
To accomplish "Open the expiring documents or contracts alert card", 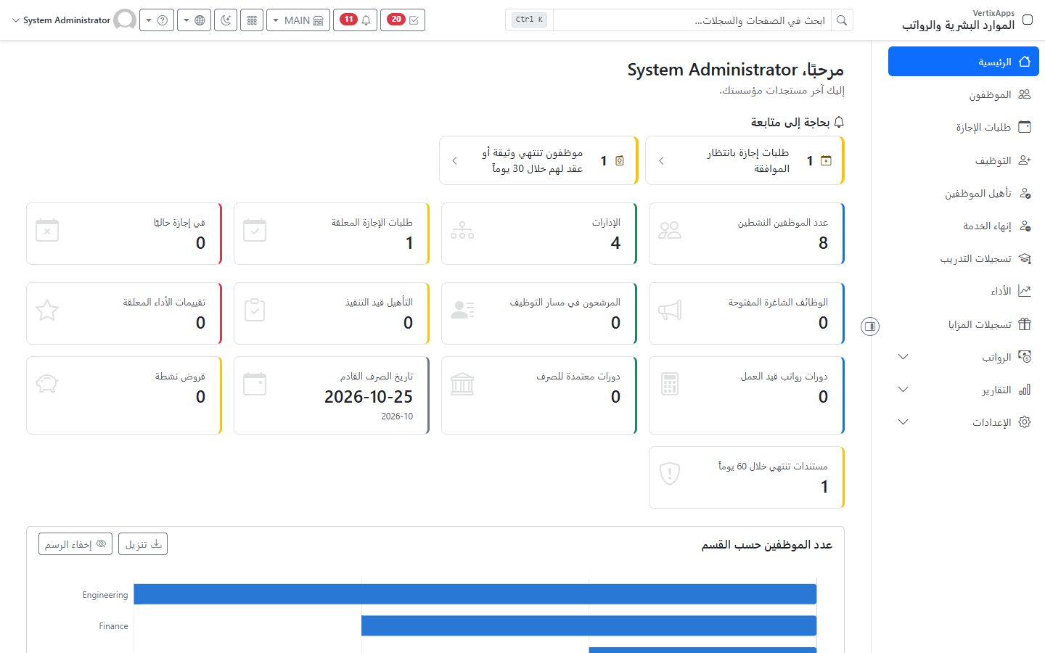I will click(538, 160).
